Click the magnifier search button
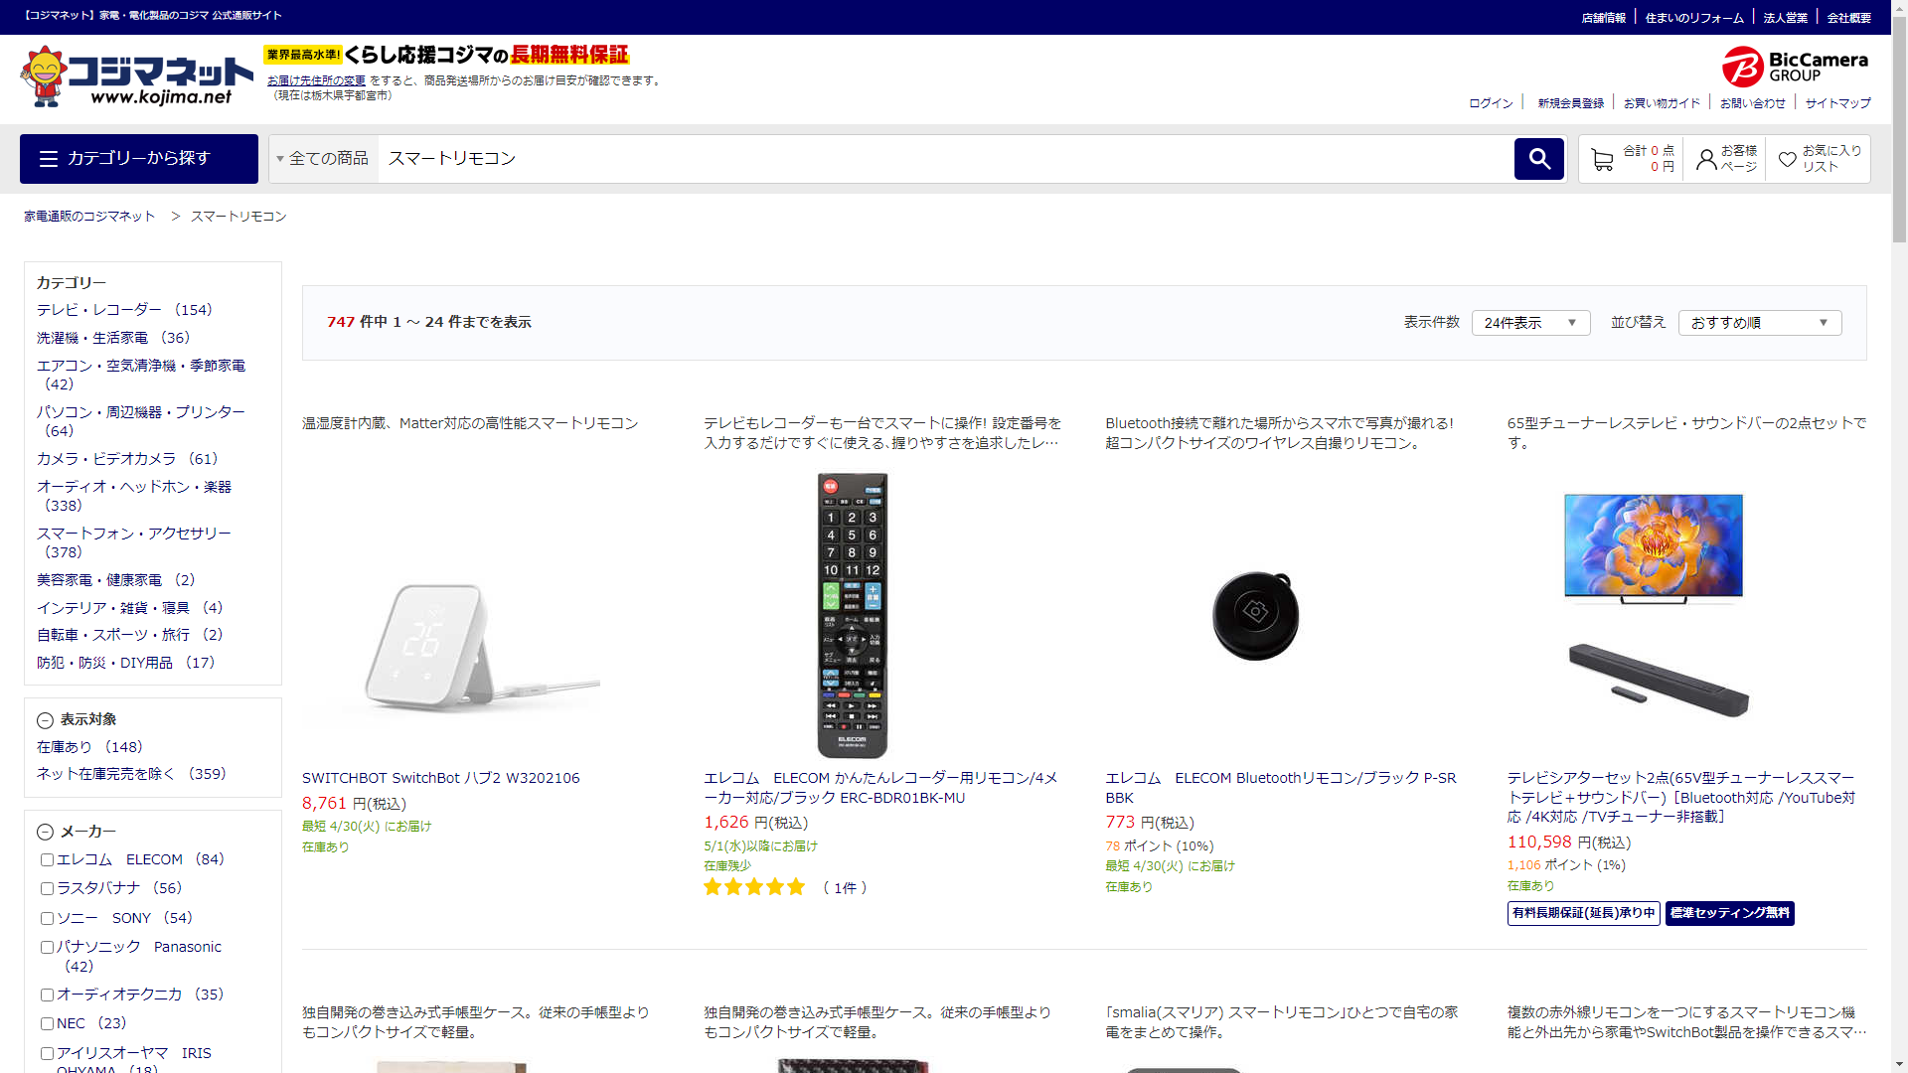Image resolution: width=1908 pixels, height=1073 pixels. (x=1538, y=159)
